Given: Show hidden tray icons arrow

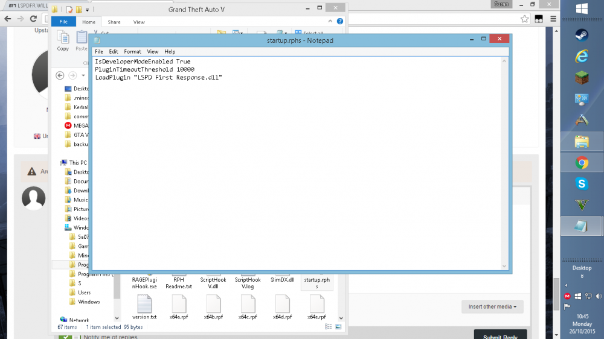Looking at the screenshot, I should pos(566,285).
